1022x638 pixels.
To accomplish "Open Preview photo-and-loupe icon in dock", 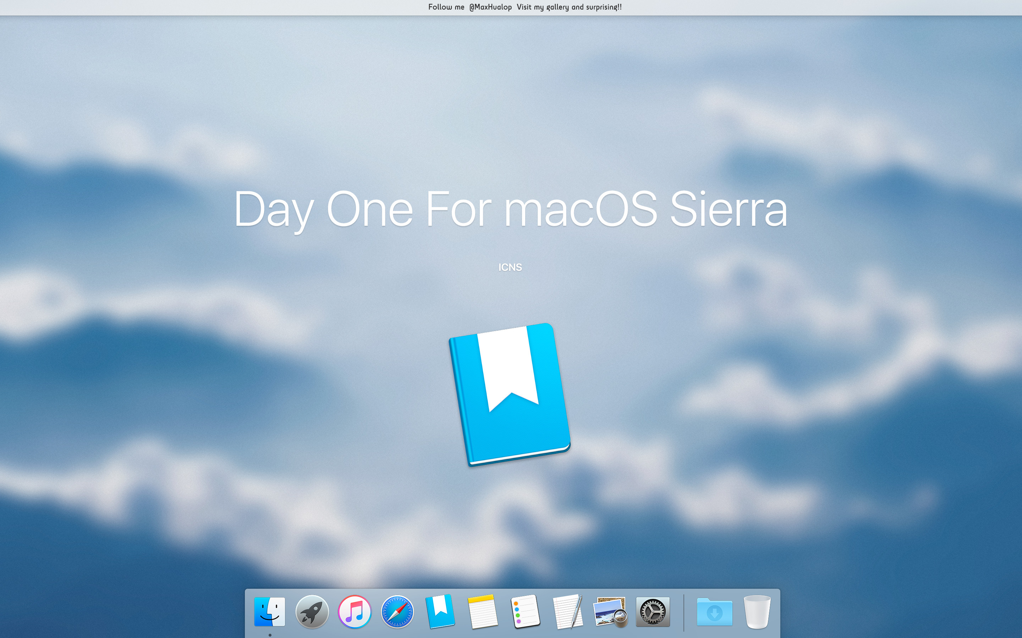I will point(610,612).
